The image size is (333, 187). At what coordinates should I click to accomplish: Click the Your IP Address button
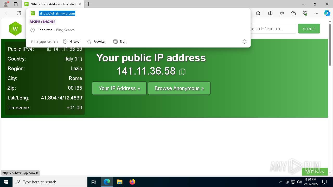[x=119, y=88]
